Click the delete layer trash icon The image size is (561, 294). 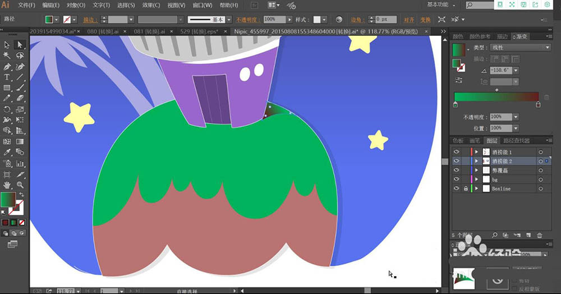click(x=540, y=236)
